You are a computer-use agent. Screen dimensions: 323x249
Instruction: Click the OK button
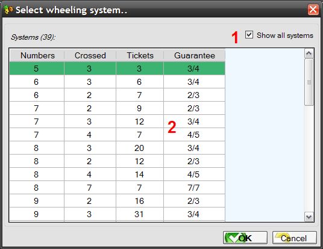click(245, 238)
